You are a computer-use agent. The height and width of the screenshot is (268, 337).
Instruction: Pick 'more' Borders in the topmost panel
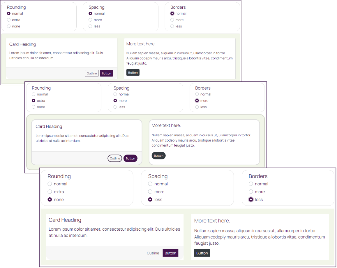coord(172,20)
